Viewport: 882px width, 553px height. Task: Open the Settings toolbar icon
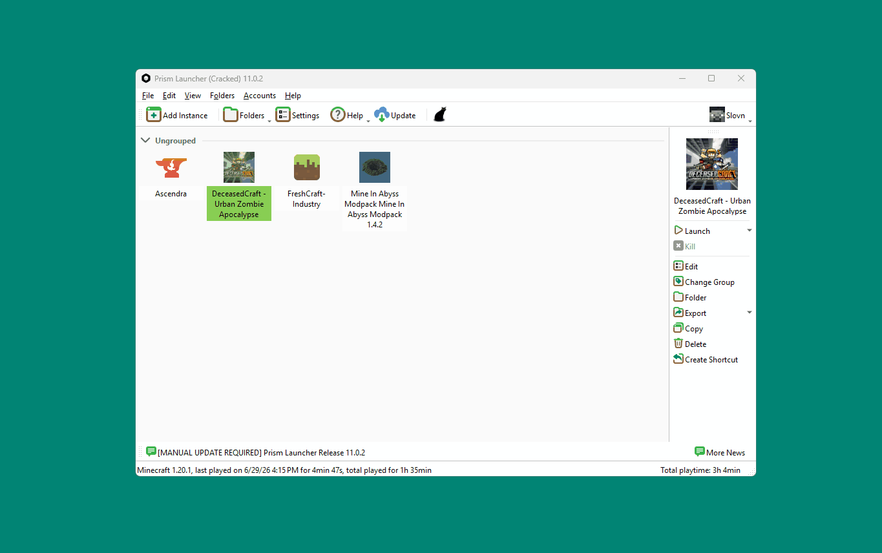tap(283, 115)
